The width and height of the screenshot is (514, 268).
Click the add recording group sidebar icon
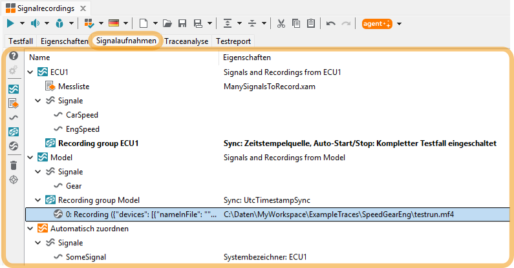tap(14, 132)
